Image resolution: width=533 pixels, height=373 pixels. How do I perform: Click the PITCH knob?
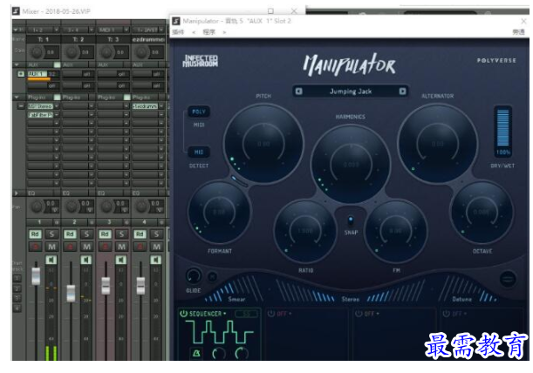(x=263, y=144)
